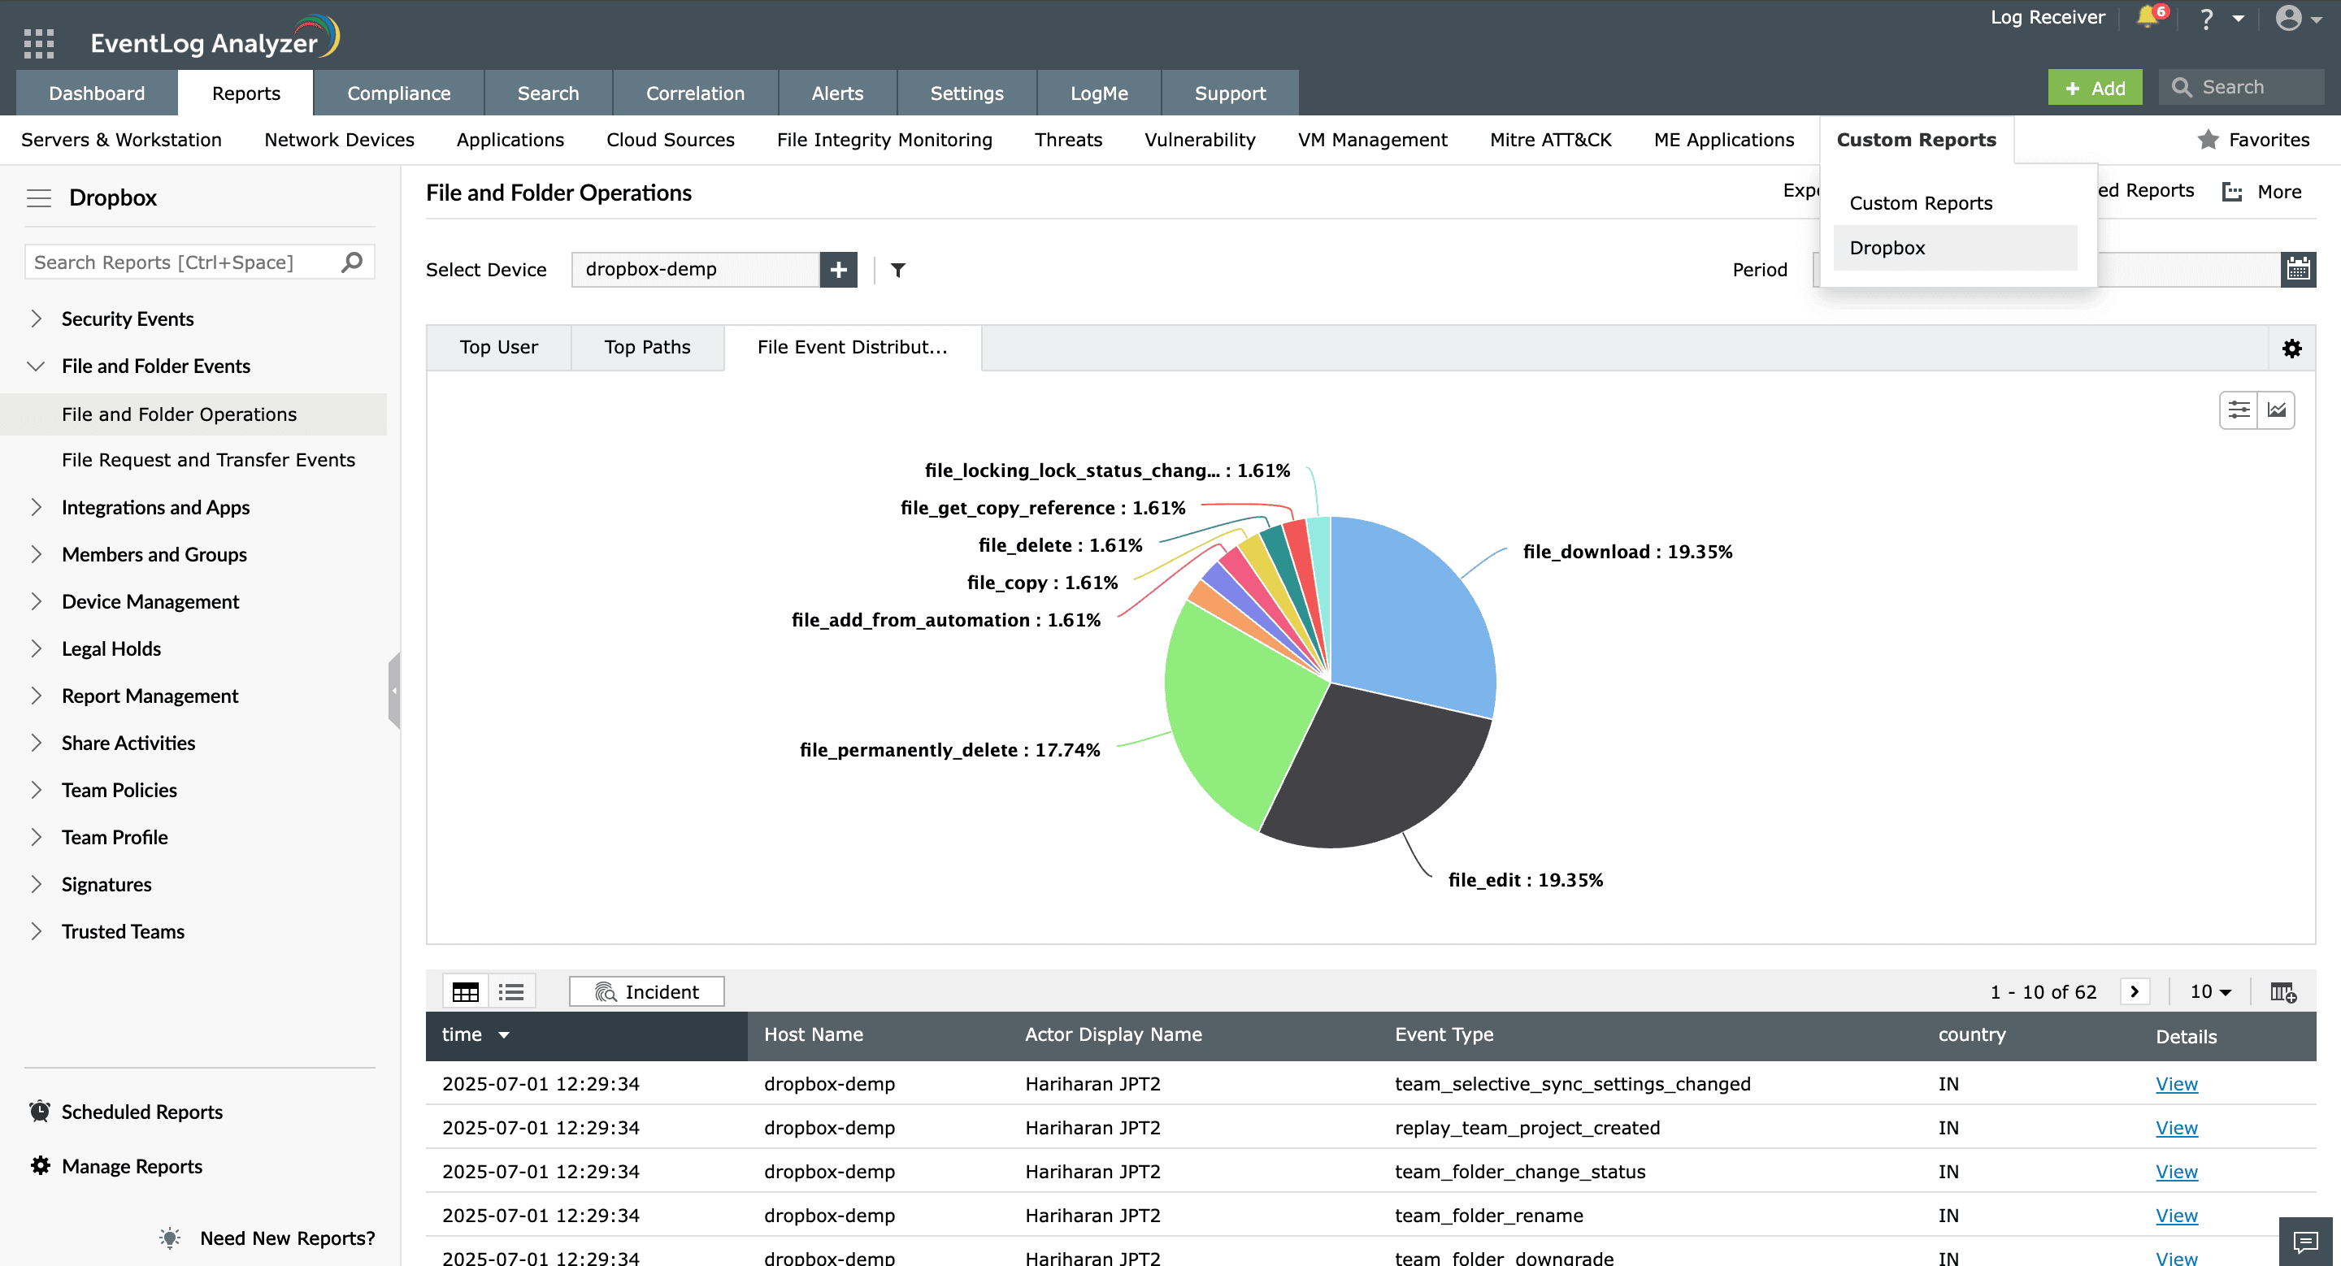Image resolution: width=2341 pixels, height=1266 pixels.
Task: Click the add columns table icon
Action: click(2282, 991)
